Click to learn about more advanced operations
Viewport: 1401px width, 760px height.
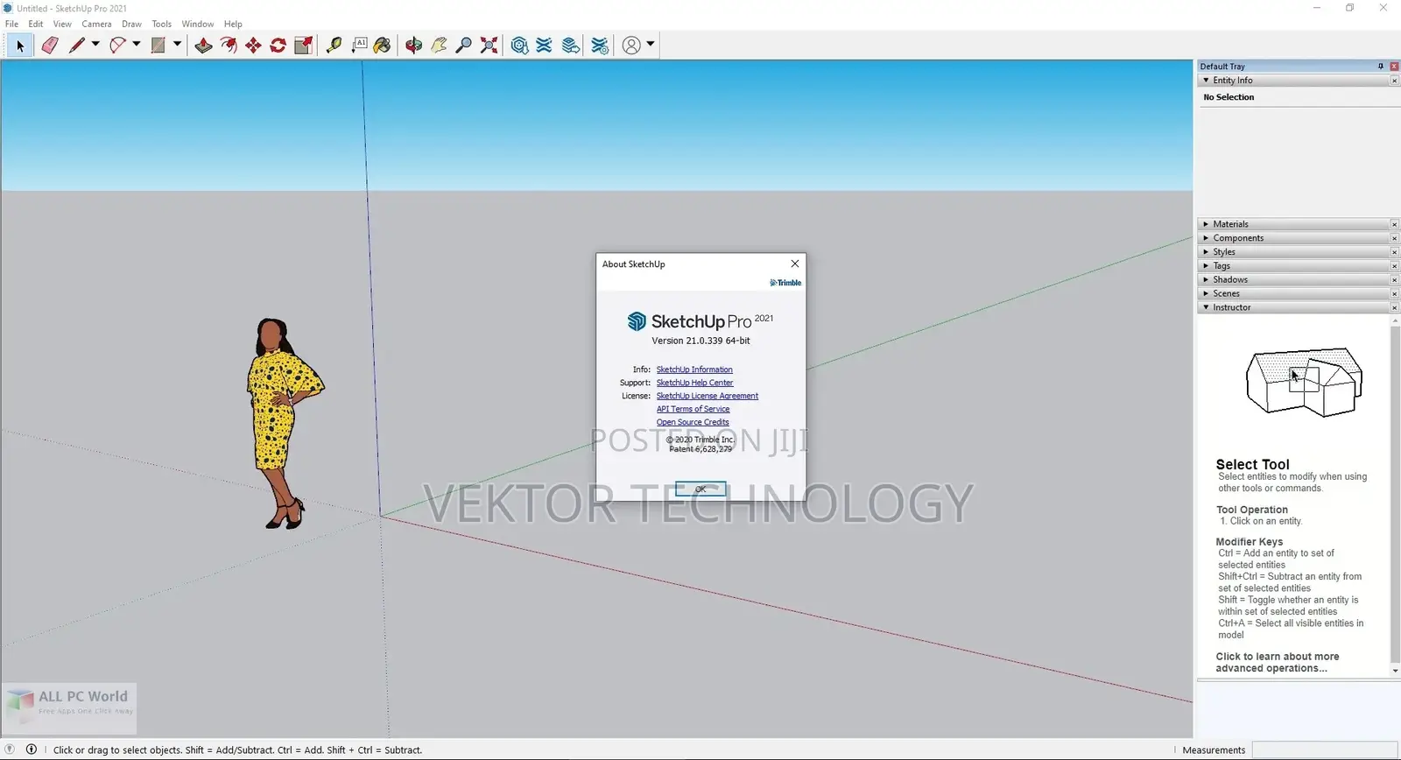point(1277,663)
